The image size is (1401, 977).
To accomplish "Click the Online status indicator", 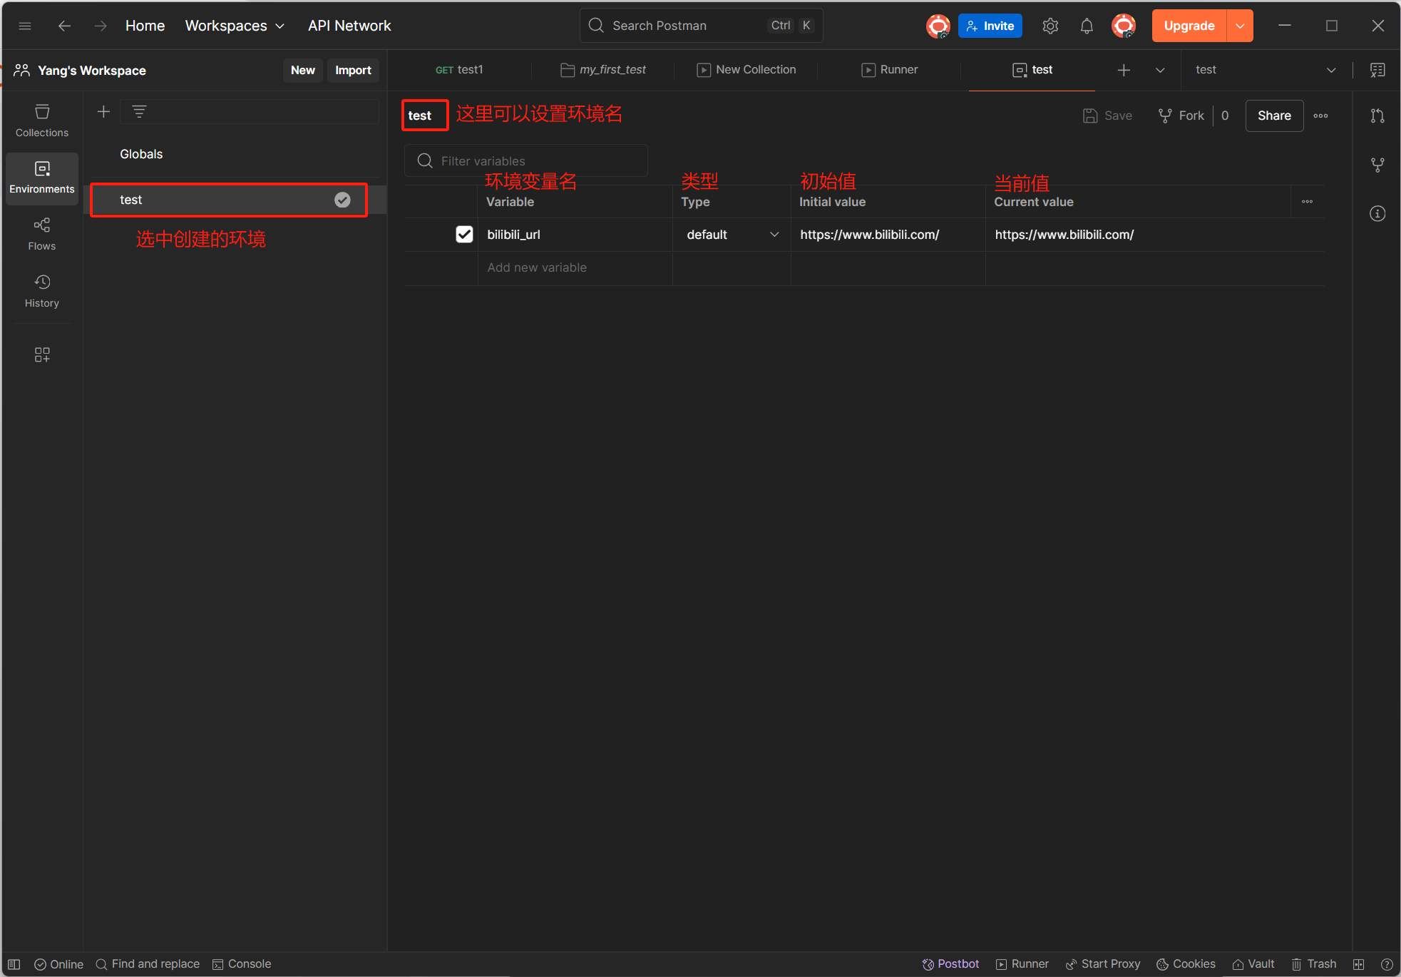I will pos(59,964).
